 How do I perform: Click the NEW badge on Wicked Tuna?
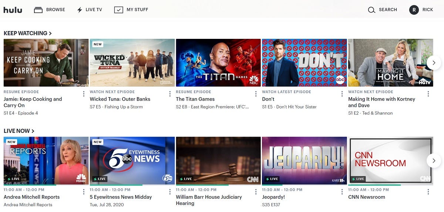pos(98,44)
